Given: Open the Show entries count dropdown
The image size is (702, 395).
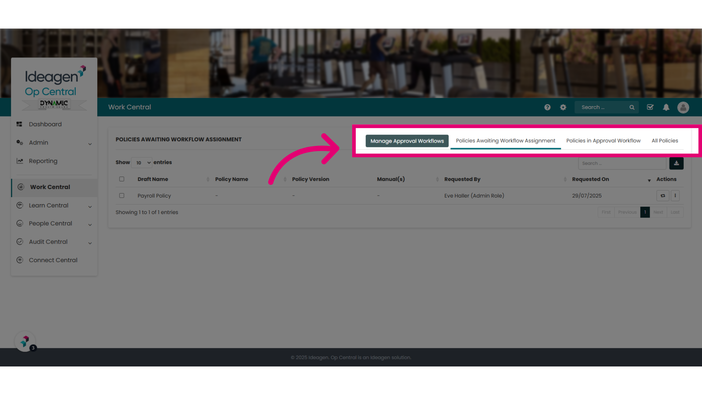Looking at the screenshot, I should click(x=142, y=163).
